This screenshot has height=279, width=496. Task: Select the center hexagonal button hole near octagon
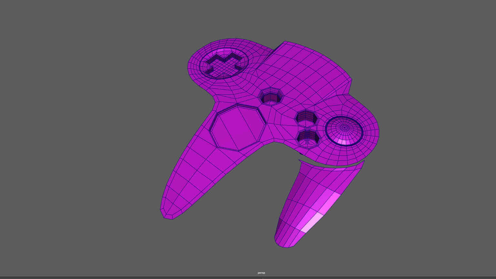[271, 96]
